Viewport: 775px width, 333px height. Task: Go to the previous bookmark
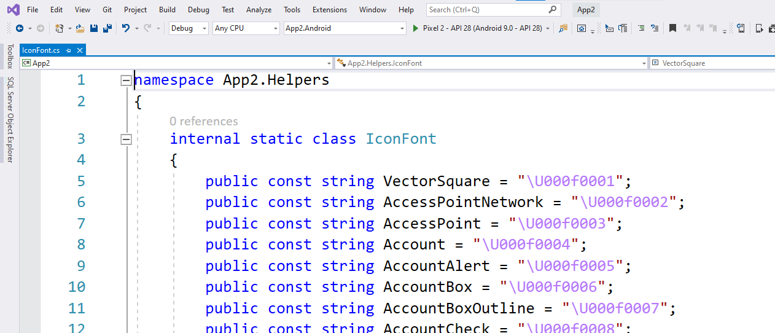(687, 28)
